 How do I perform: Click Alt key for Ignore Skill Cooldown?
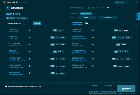click(x=57, y=73)
